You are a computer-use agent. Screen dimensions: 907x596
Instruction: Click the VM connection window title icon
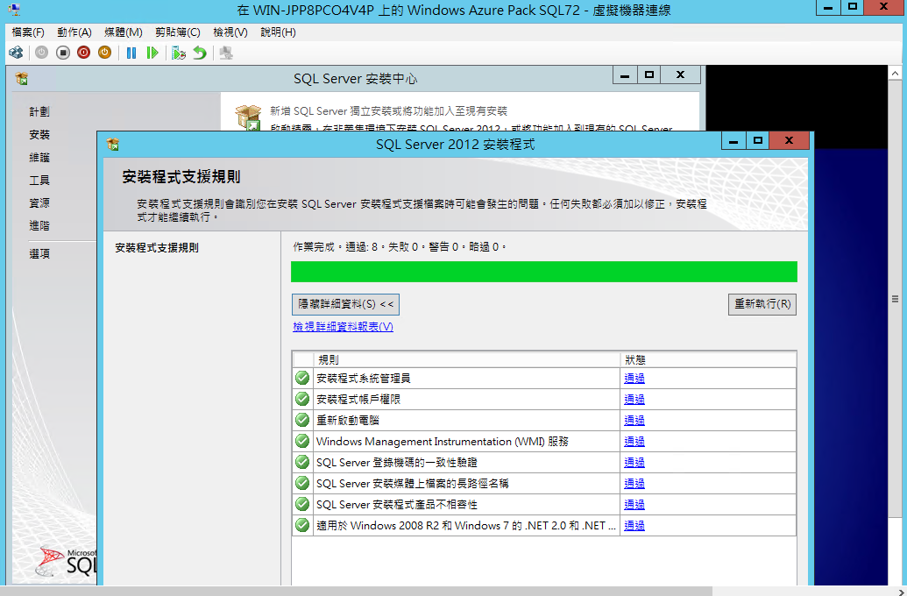coord(15,10)
